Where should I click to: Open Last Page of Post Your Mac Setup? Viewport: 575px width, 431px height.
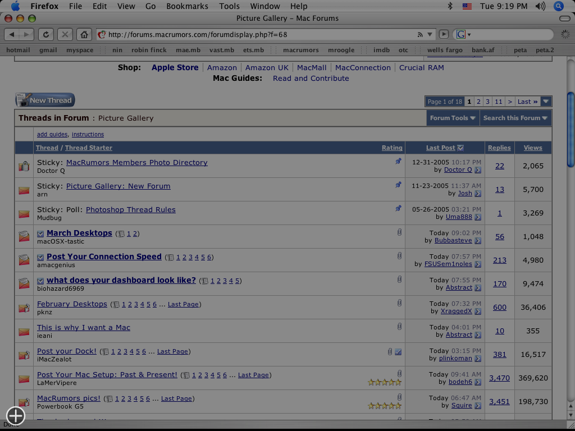point(253,375)
